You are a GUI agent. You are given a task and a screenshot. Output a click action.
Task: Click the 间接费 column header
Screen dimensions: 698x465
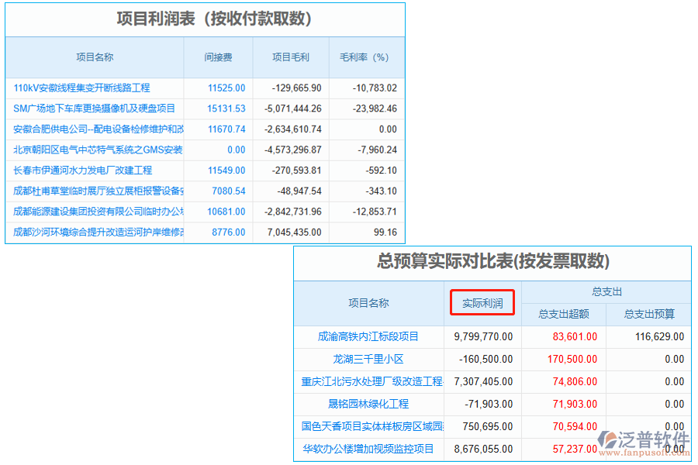218,57
